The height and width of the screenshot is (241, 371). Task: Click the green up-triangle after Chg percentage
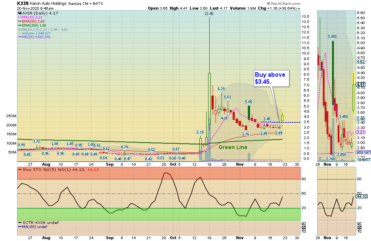point(299,9)
